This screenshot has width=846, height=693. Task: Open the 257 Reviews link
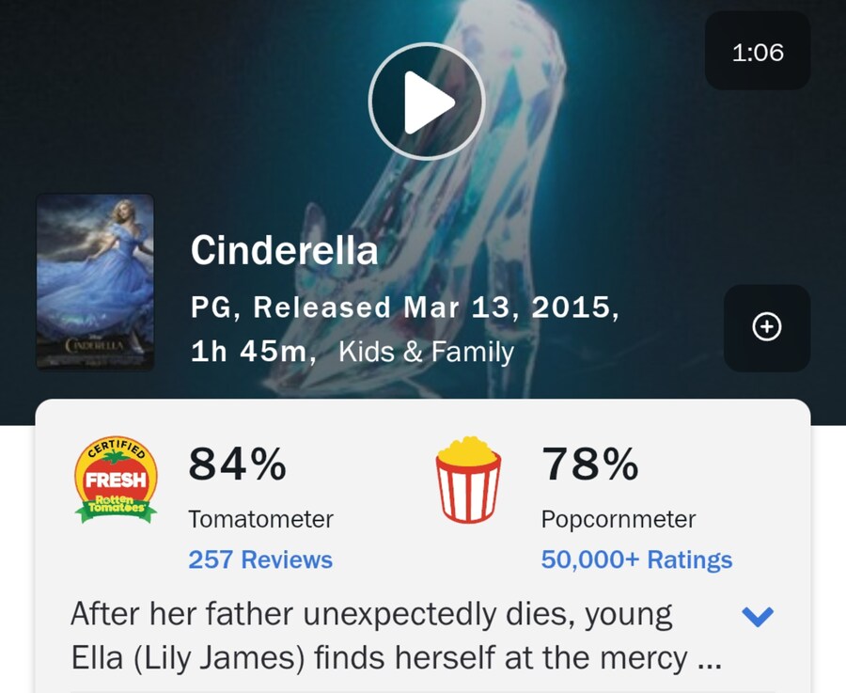click(260, 560)
